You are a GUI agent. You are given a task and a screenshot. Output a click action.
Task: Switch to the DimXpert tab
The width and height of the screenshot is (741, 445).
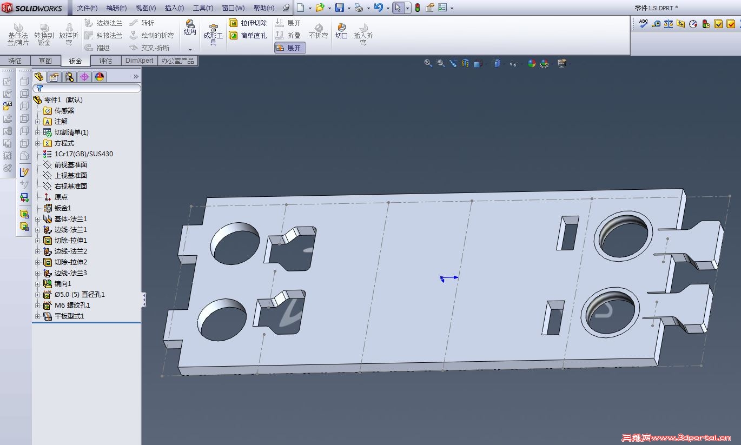pos(140,61)
